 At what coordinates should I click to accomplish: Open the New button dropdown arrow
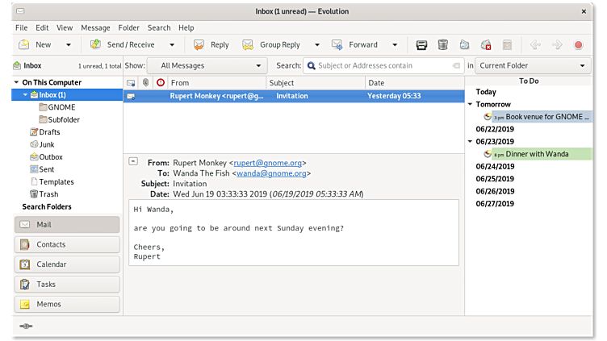coord(68,45)
